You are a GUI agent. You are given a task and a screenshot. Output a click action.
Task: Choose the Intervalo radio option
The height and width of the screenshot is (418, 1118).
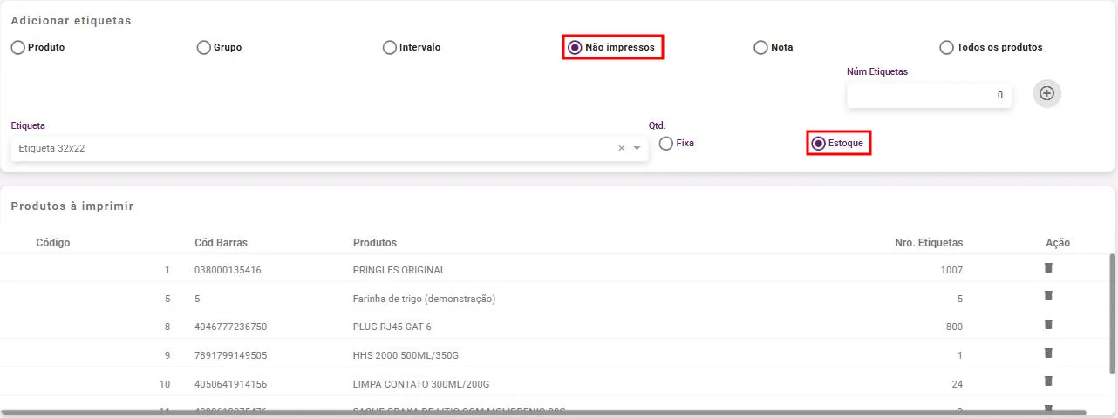390,48
